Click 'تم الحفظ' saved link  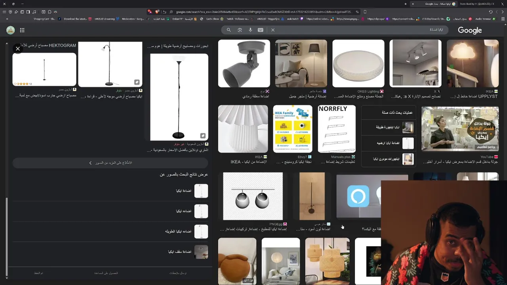(38, 273)
